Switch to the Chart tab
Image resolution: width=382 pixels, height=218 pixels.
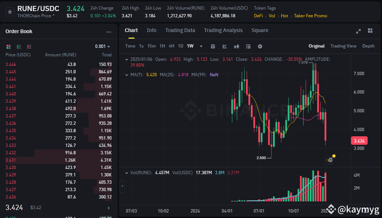[131, 31]
